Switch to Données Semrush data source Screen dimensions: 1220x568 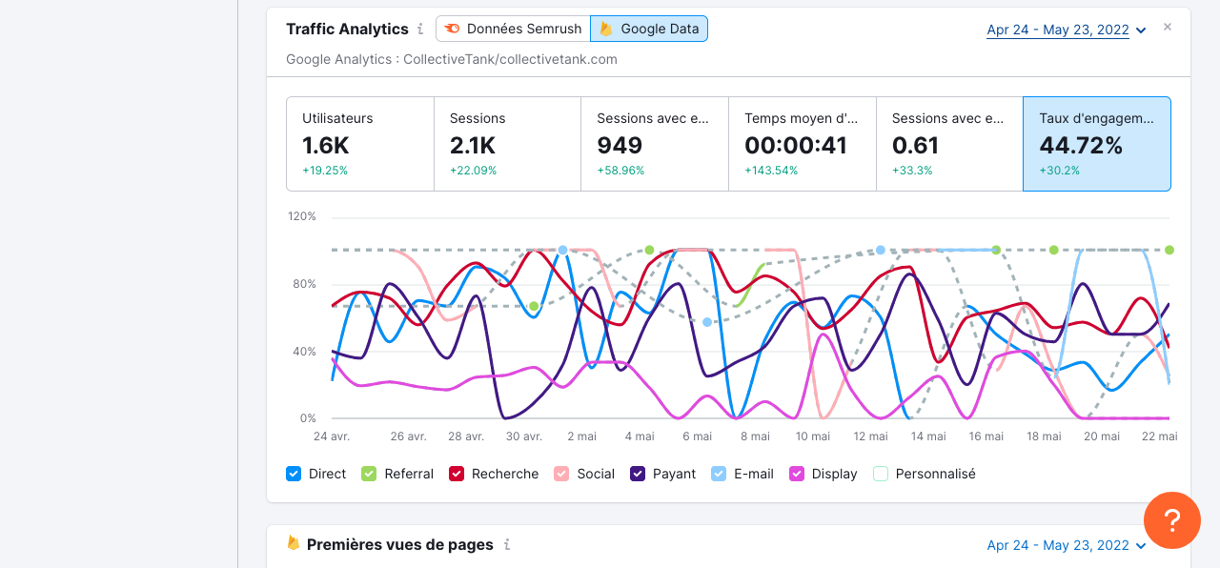[513, 29]
